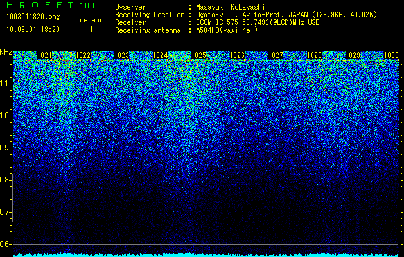Select the kHz axis unit label
The height and width of the screenshot is (257, 404).
click(x=6, y=52)
